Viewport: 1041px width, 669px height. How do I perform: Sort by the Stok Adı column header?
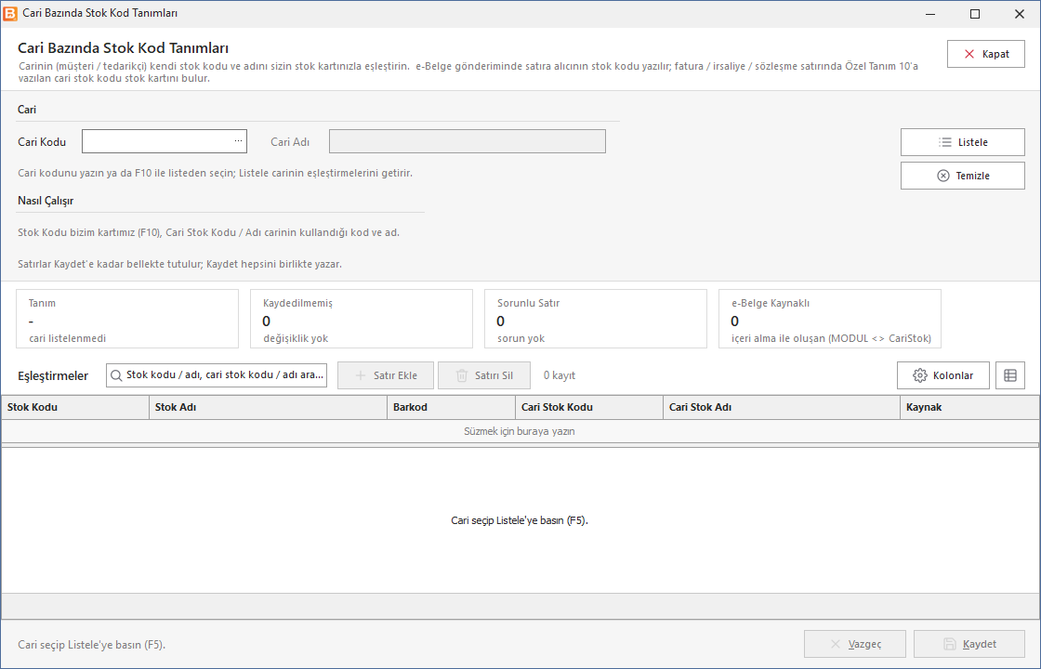click(269, 408)
